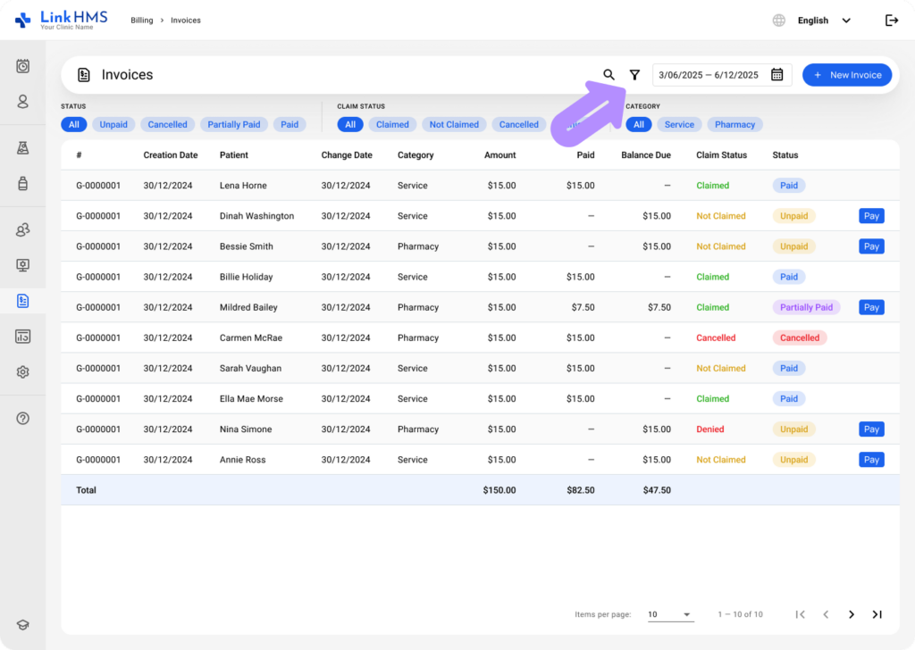Select the All status filter chip
The image size is (915, 650).
[74, 124]
